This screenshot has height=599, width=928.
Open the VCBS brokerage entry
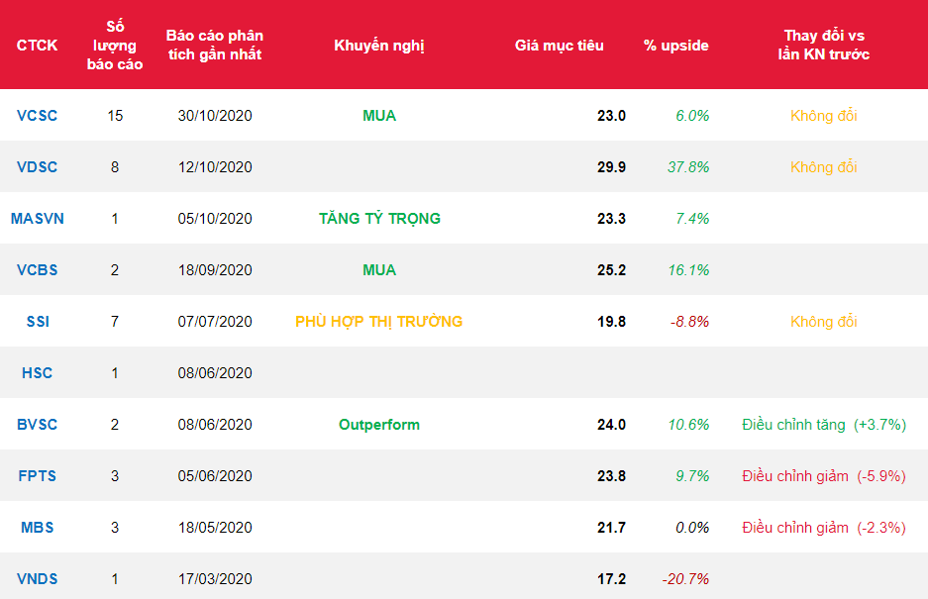(38, 270)
